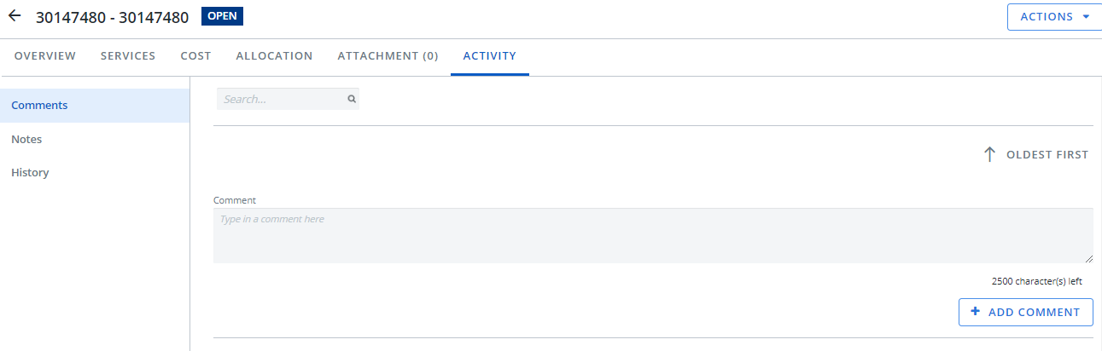Toggle the Oldest First sort order
This screenshot has width=1102, height=351.
1047,155
